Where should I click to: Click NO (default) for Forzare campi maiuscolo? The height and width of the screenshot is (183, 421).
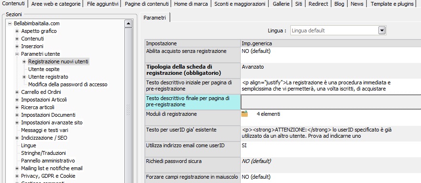331,178
